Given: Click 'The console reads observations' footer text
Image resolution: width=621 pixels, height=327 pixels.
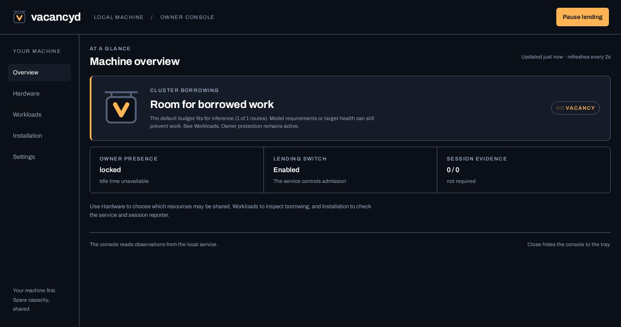Looking at the screenshot, I should pyautogui.click(x=154, y=244).
